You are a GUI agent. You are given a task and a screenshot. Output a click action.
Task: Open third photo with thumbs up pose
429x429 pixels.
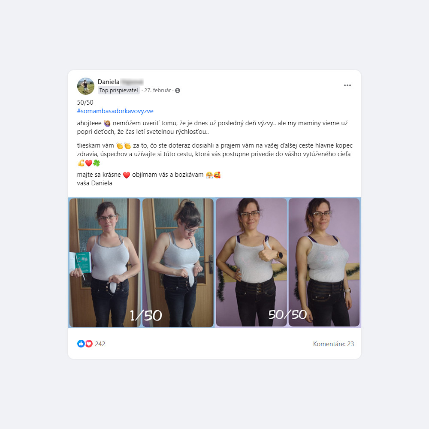[x=251, y=262]
